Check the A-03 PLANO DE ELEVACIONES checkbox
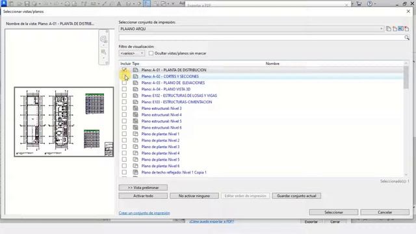 (124, 83)
